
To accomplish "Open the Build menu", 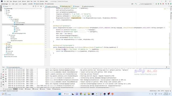I will pyautogui.click(x=28, y=1).
